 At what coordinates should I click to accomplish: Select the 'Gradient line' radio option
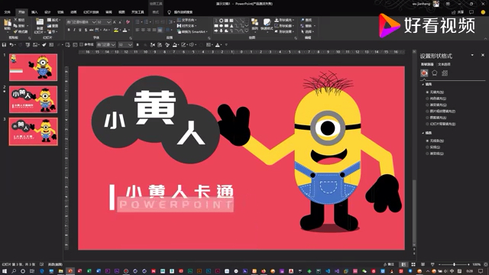point(427,154)
